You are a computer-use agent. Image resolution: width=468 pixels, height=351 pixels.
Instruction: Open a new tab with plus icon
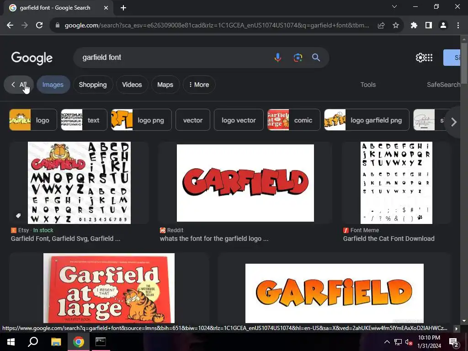[x=123, y=8]
